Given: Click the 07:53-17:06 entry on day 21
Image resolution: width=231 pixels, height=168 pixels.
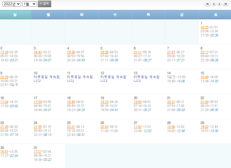Looking at the screenshot, I should [176, 106].
